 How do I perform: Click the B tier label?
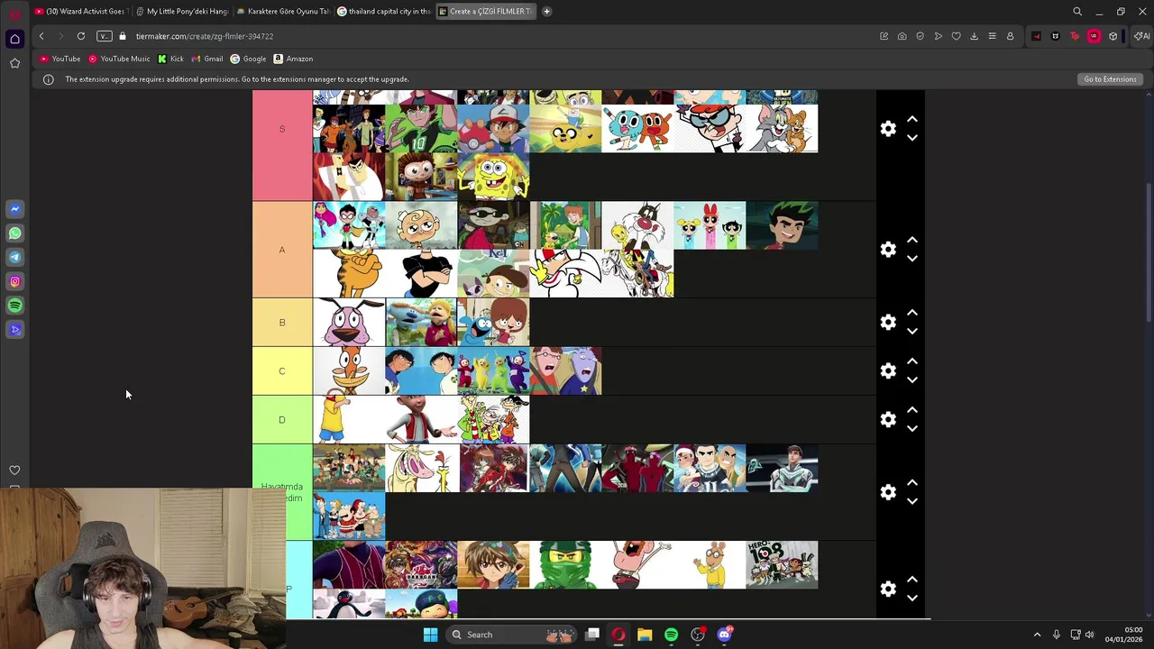point(282,323)
